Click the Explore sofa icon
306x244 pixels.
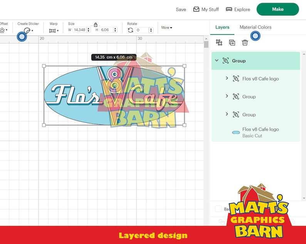[x=229, y=9]
